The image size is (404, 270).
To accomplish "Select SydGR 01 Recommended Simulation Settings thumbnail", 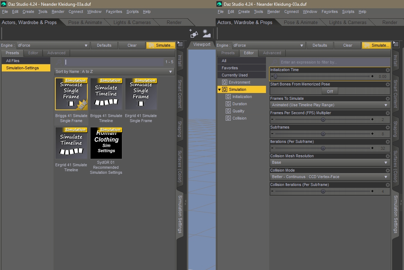I will (x=106, y=143).
